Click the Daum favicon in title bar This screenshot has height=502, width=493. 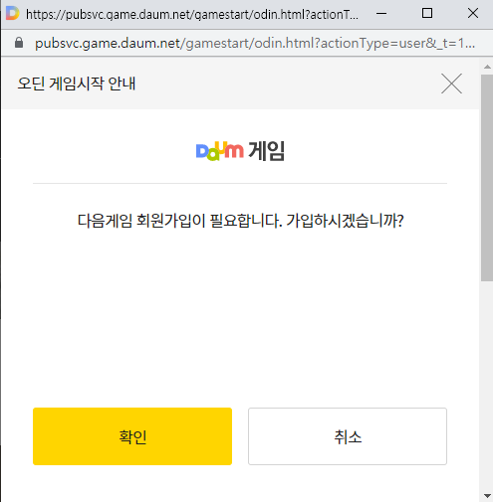12,13
